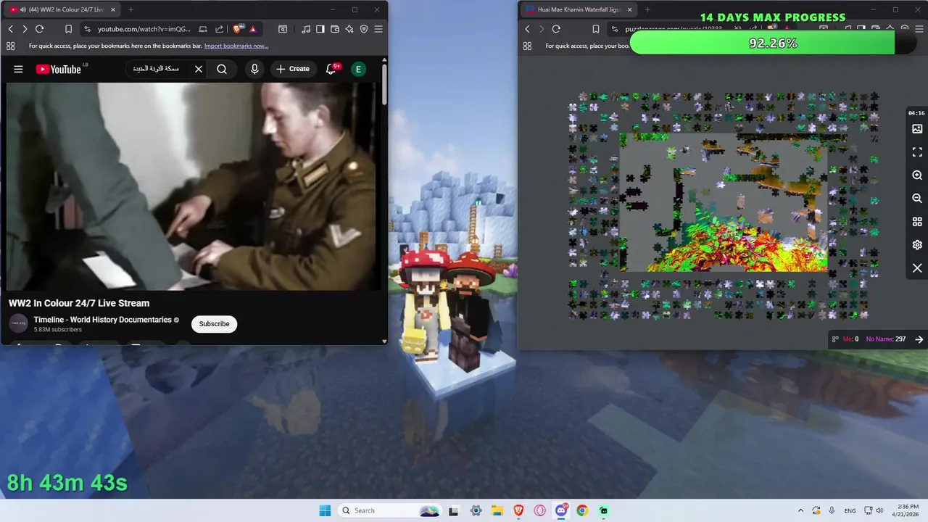Open Brave Shields lion icon in YouTube window
928x522 pixels.
tap(237, 29)
